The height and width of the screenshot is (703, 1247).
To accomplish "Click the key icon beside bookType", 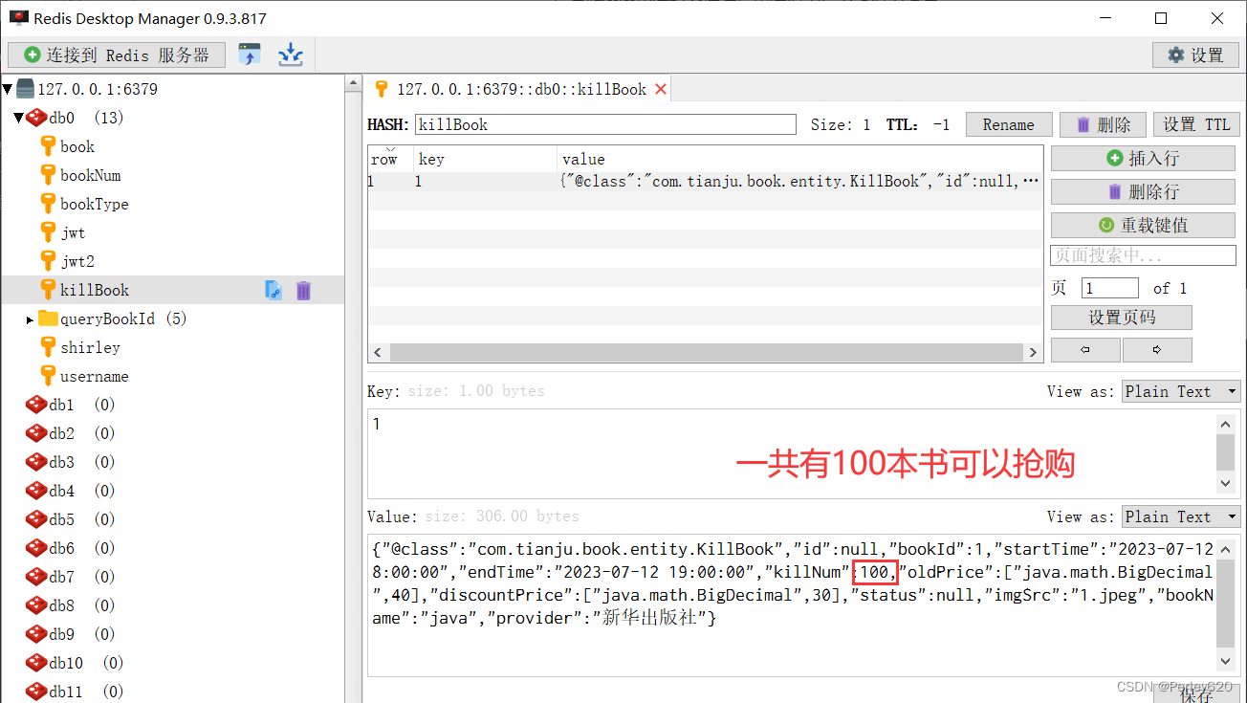I will [x=49, y=204].
